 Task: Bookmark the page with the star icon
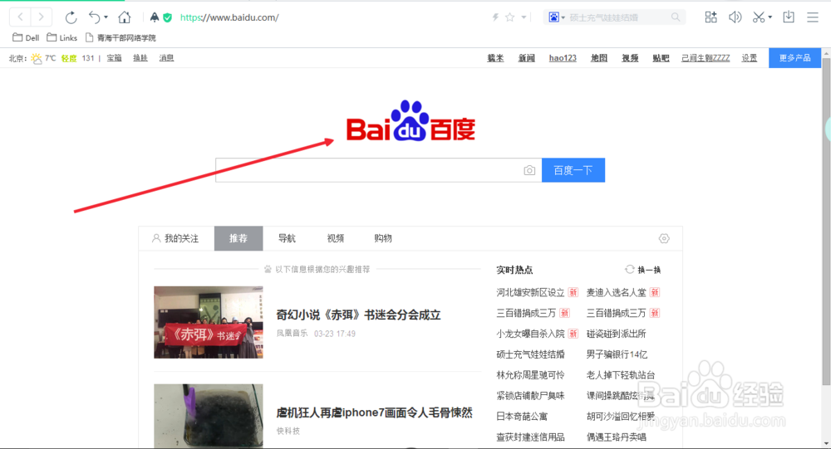510,17
